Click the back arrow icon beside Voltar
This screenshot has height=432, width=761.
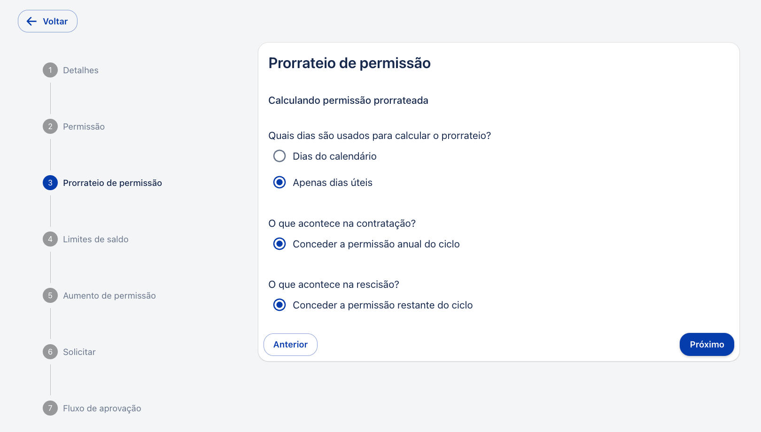click(31, 21)
